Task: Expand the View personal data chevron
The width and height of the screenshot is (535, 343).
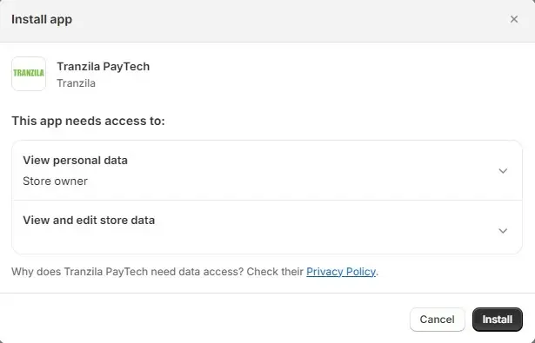Action: 503,171
